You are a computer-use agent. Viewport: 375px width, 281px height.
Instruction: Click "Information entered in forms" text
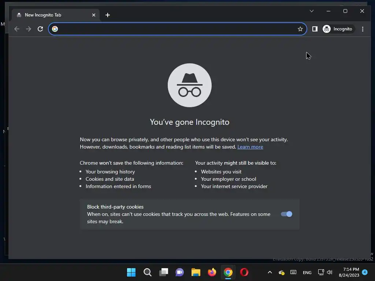[x=118, y=186]
